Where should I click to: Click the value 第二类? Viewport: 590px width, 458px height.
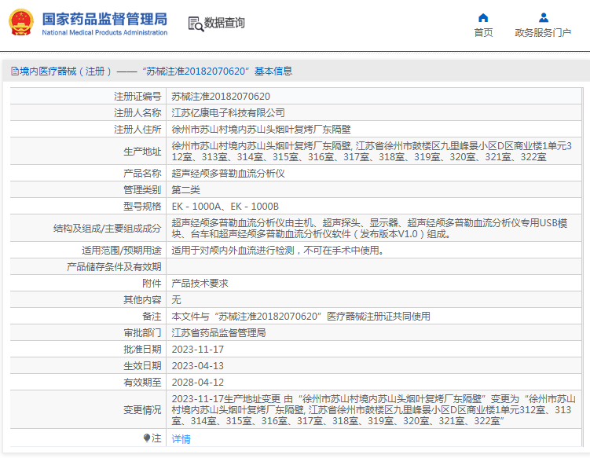186,190
